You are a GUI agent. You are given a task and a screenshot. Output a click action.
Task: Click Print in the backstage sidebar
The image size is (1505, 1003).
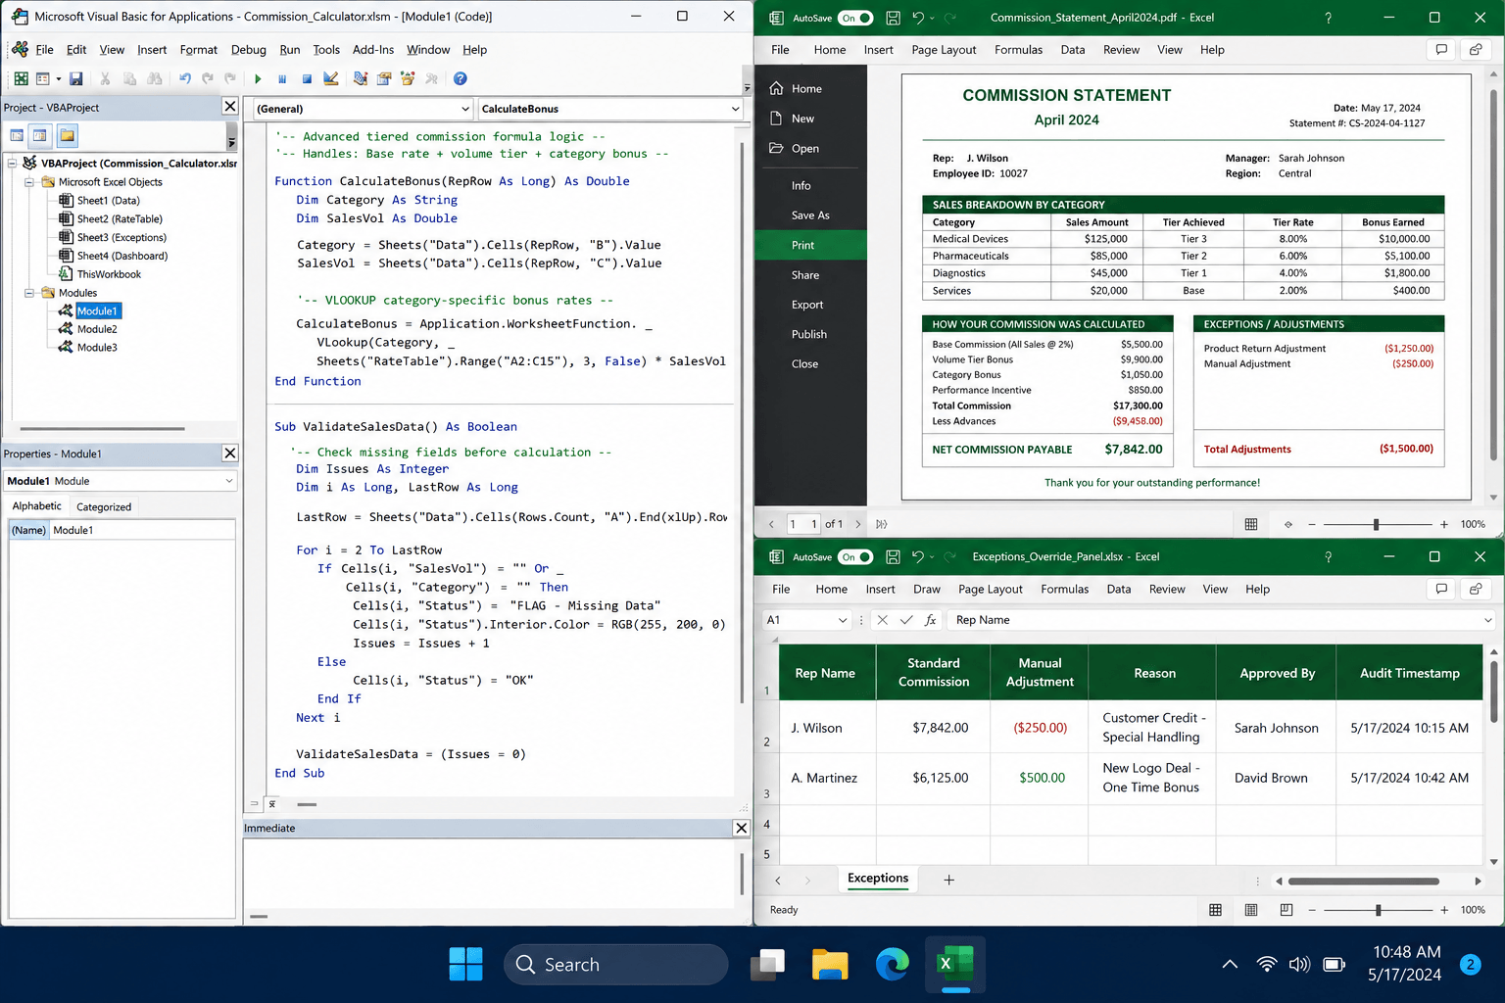810,245
